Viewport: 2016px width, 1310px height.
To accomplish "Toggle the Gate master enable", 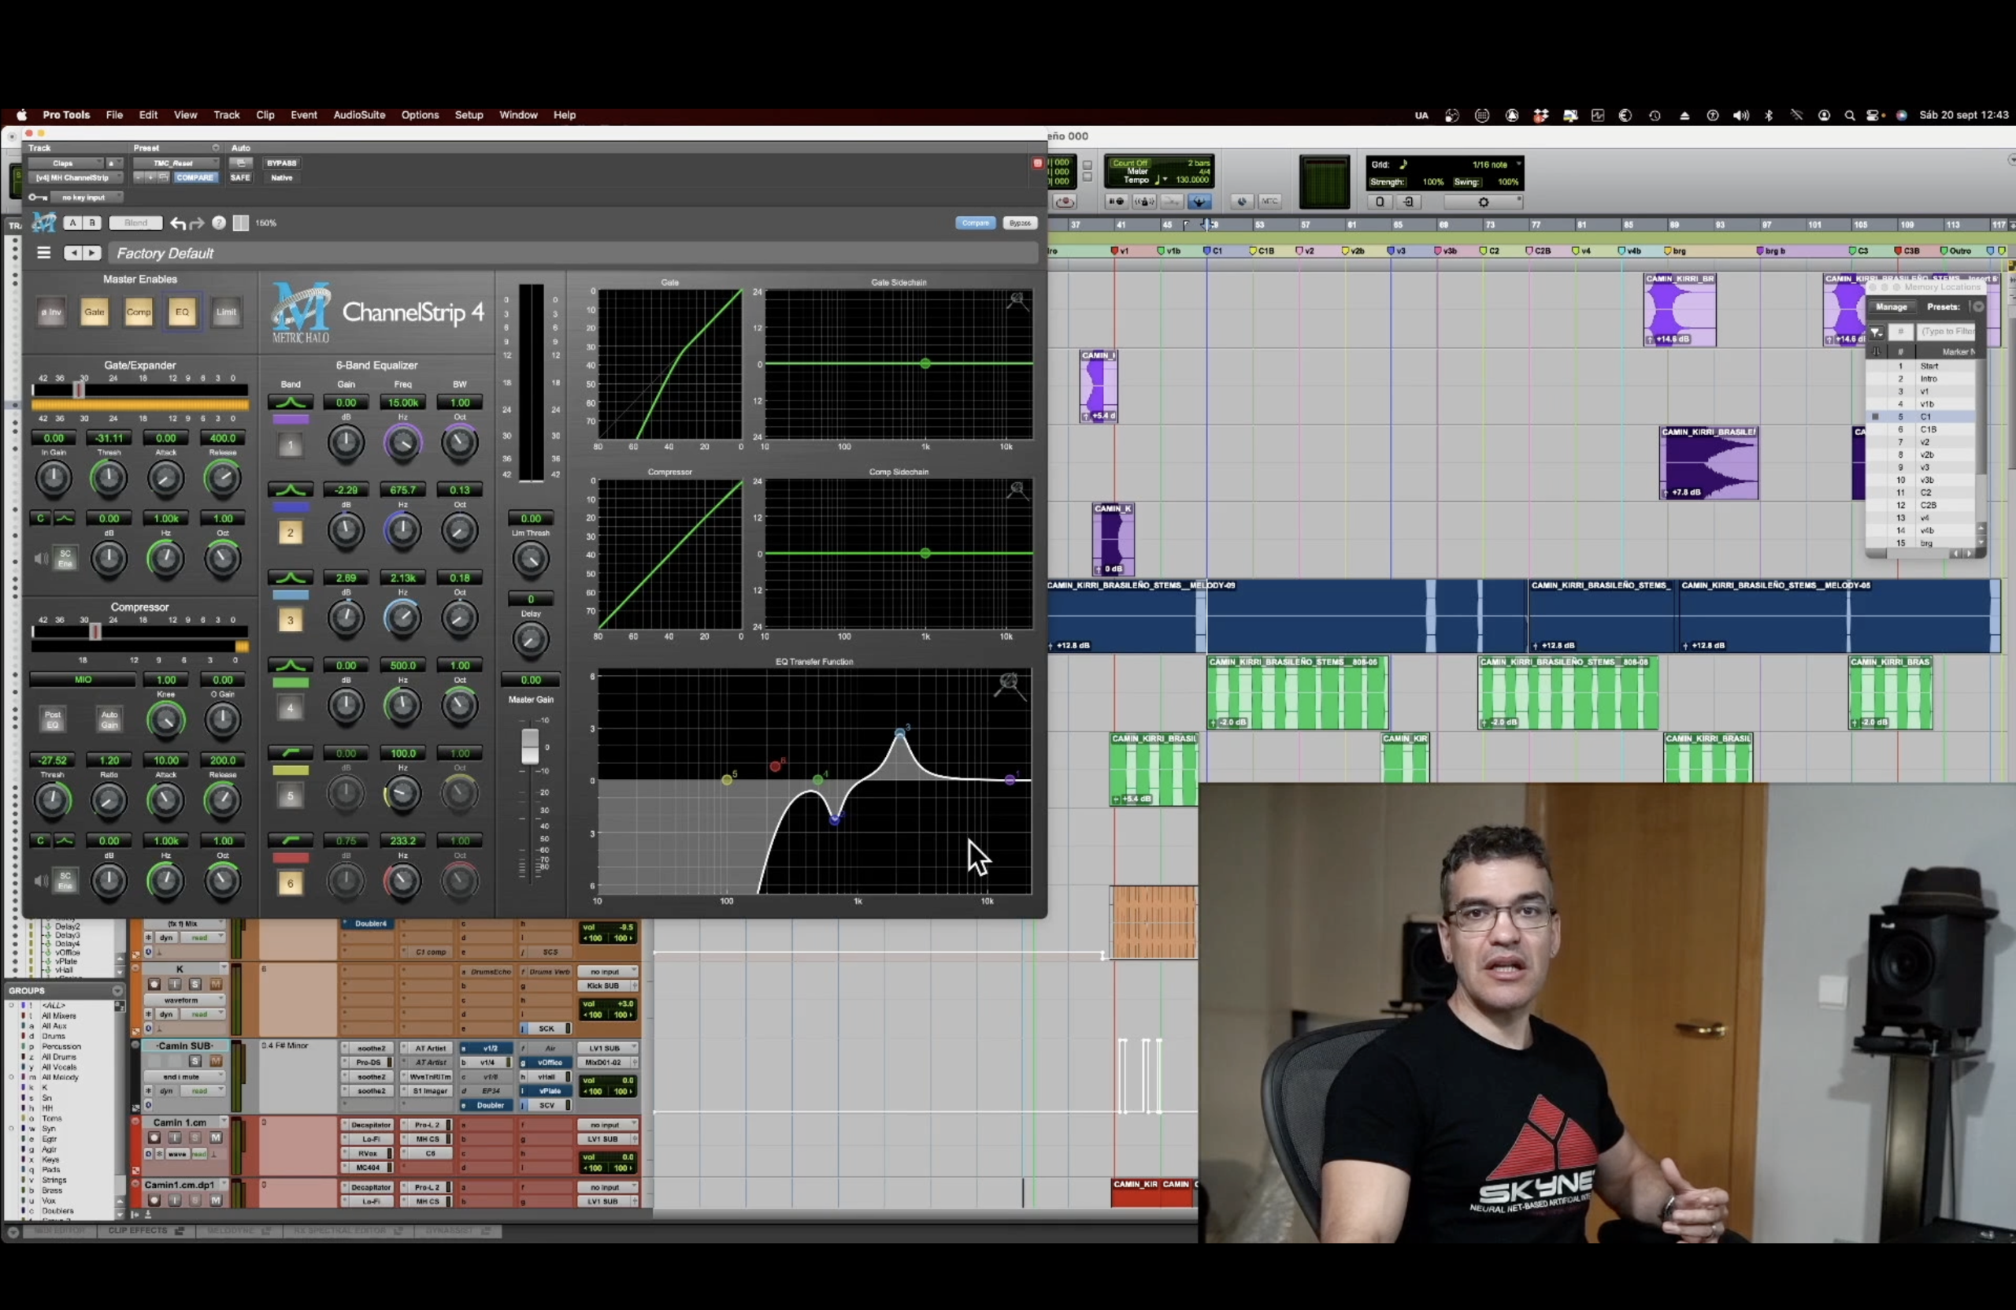I will [94, 312].
